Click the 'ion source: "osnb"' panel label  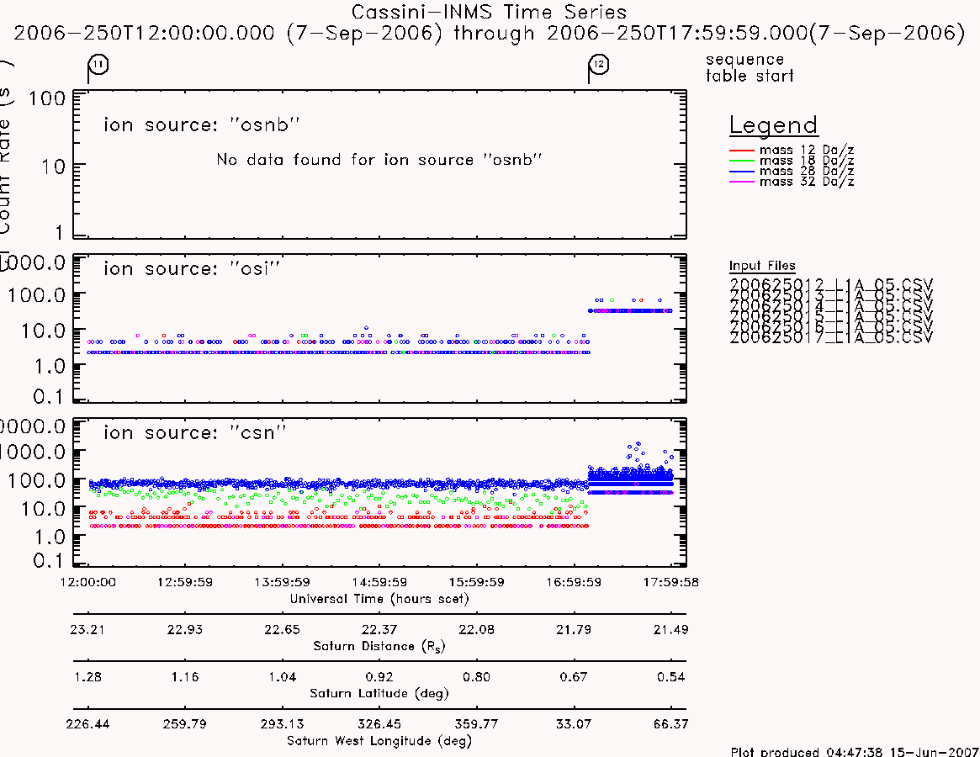[201, 125]
